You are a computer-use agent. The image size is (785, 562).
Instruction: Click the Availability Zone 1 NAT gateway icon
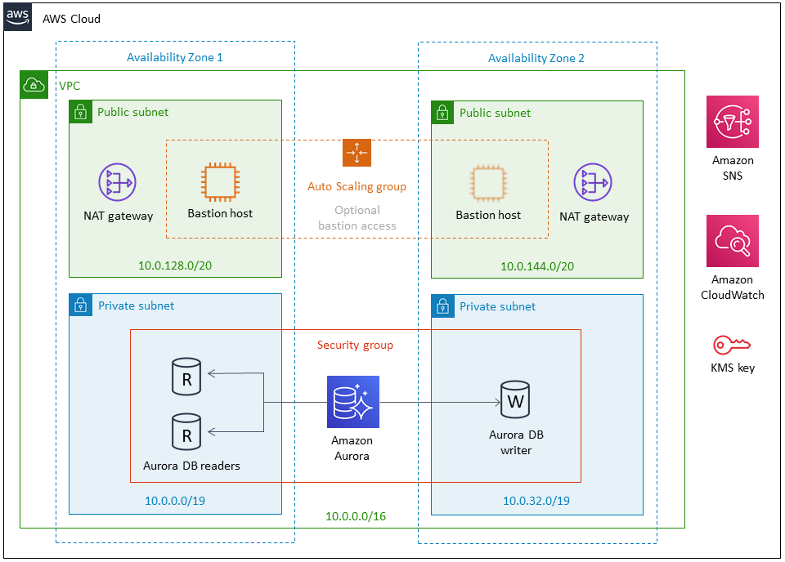[x=117, y=182]
